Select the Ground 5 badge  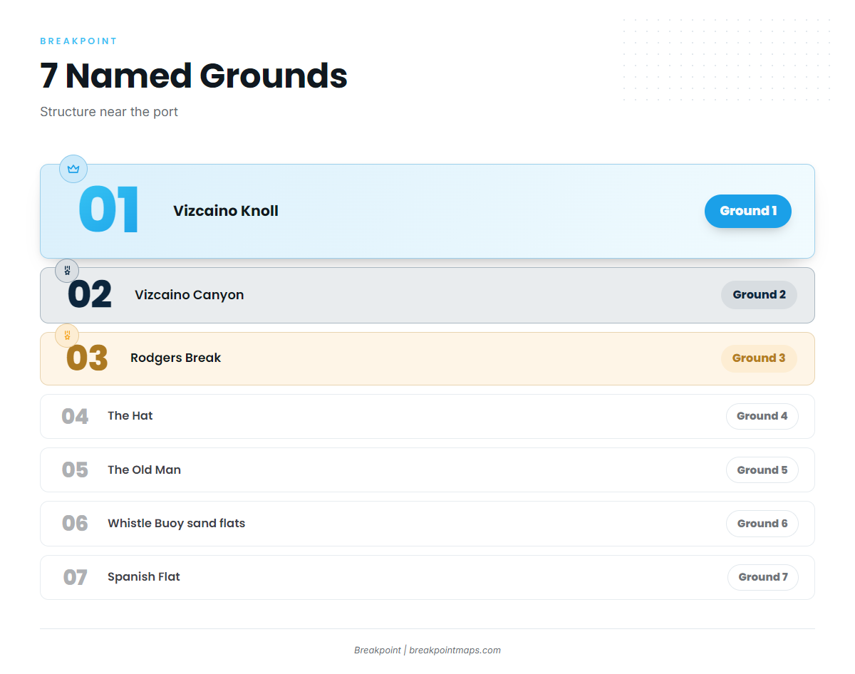pos(762,470)
